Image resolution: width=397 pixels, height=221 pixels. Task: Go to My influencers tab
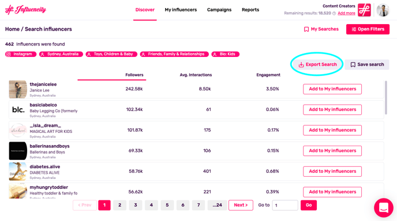coord(181,10)
